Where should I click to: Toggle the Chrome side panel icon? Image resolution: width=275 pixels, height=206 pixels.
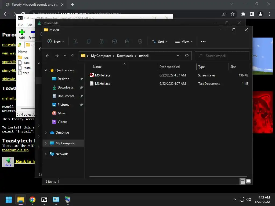coord(252,14)
